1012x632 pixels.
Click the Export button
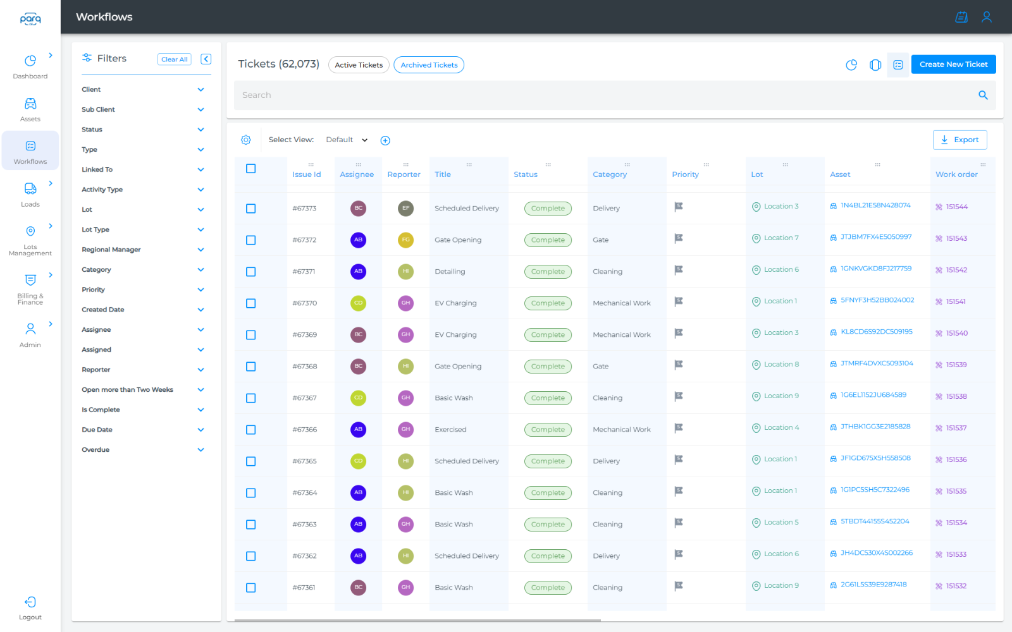[960, 140]
